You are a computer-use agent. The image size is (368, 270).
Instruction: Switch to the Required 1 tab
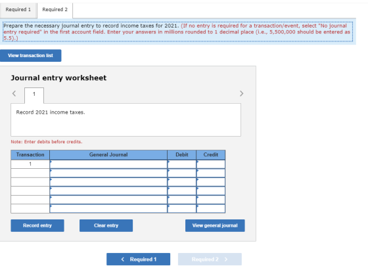pyautogui.click(x=18, y=10)
